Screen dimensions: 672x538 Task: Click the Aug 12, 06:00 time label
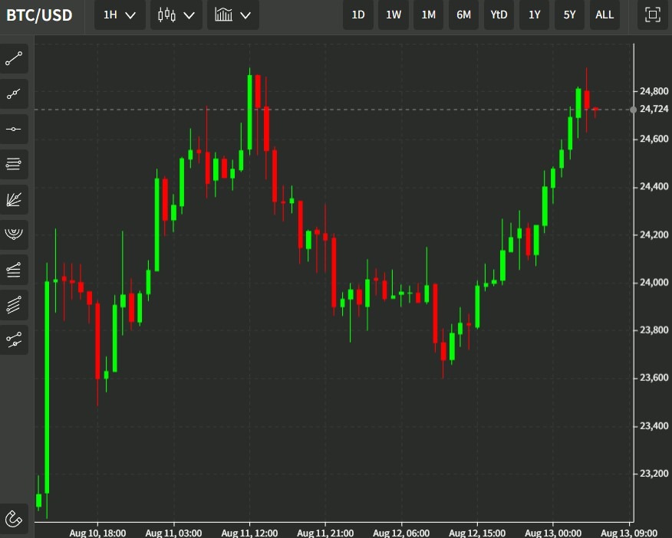(x=401, y=533)
